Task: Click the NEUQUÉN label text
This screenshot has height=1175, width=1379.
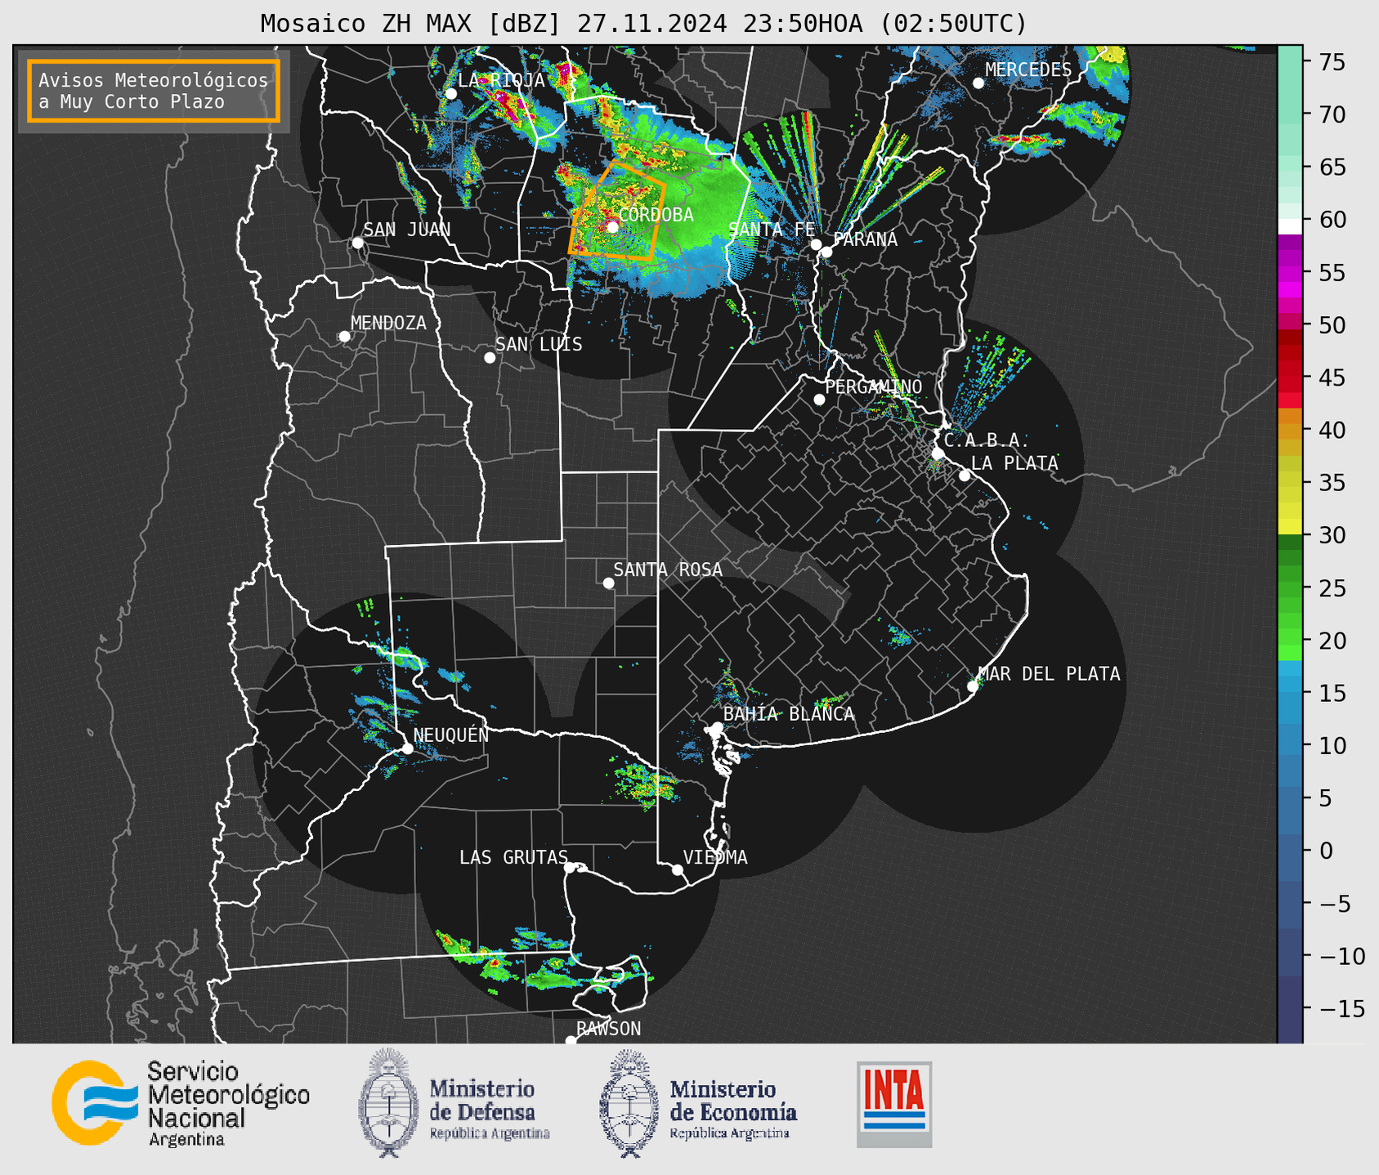Action: [x=451, y=735]
